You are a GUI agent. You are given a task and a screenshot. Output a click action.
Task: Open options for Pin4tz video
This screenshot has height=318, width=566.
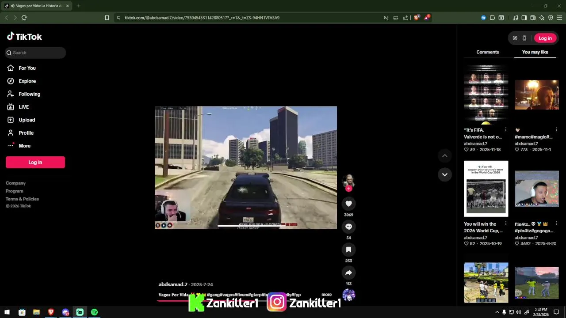[556, 224]
